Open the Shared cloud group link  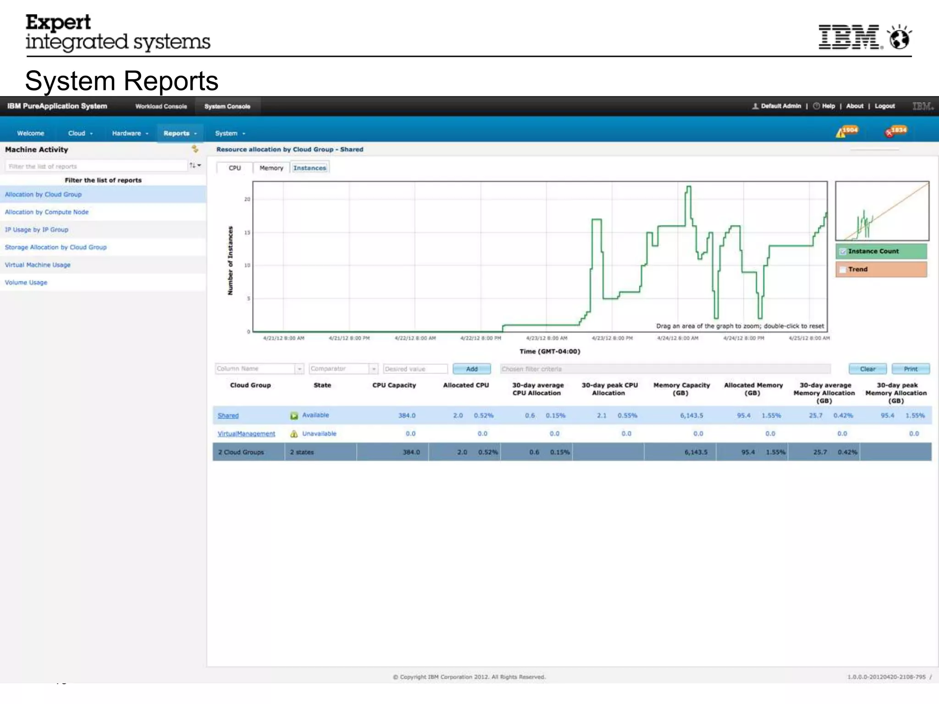[228, 416]
